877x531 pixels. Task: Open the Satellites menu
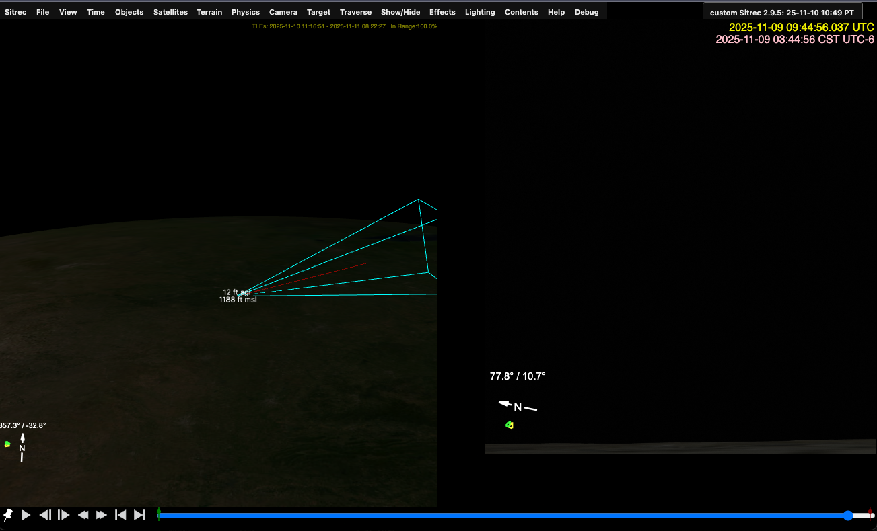[x=170, y=12]
